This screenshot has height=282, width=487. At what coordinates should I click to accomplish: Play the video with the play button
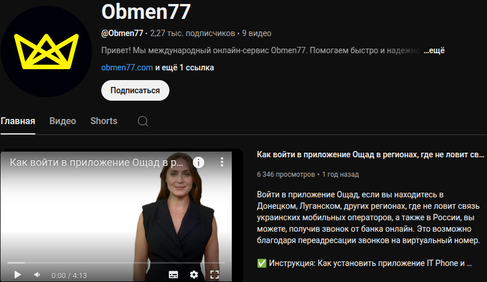17,275
